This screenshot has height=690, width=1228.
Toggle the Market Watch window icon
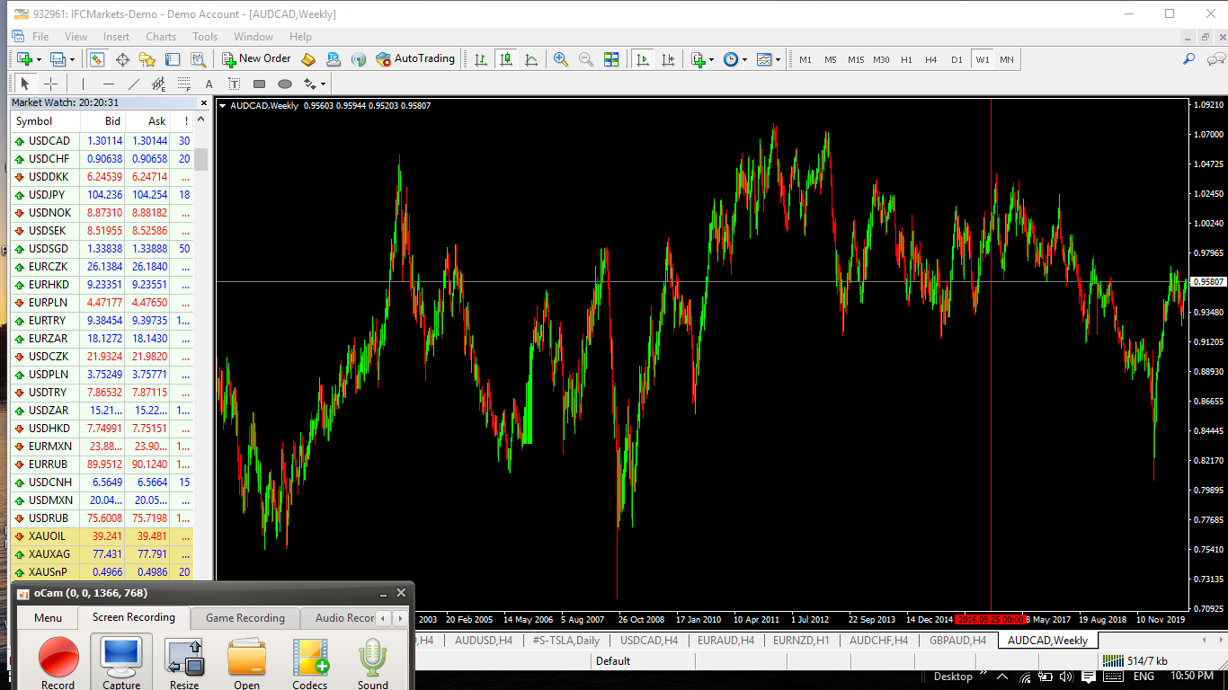pyautogui.click(x=96, y=59)
